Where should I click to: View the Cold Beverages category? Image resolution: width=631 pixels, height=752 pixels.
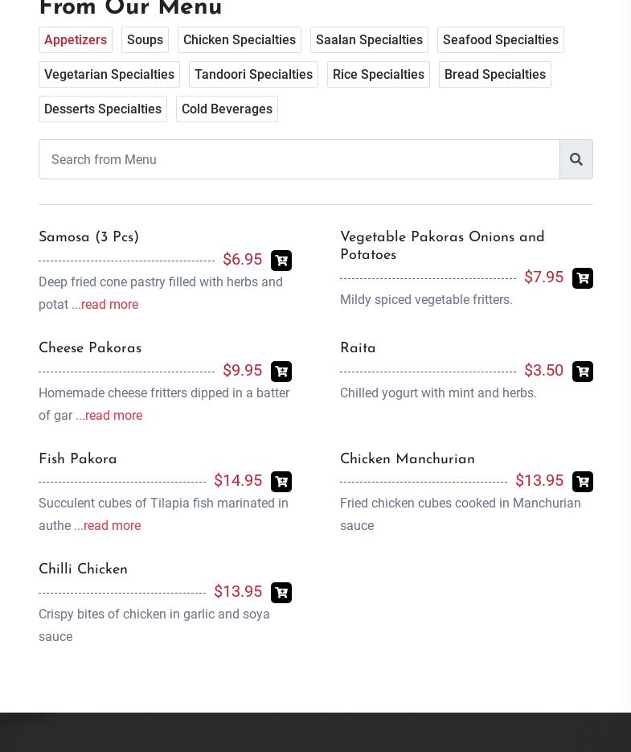pos(227,109)
